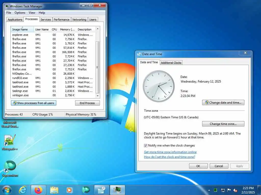Select NVDisplay.Co... process row

(x=53, y=74)
